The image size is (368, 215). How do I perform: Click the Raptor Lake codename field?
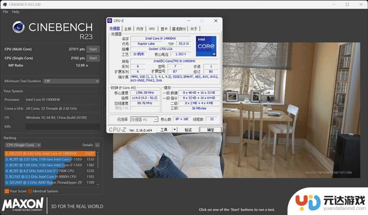pyautogui.click(x=146, y=44)
